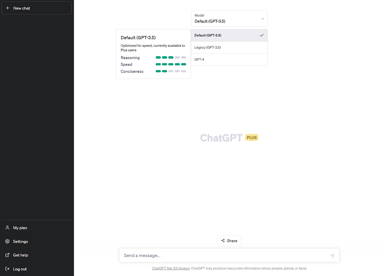Click the Send a message input field

tap(210, 255)
